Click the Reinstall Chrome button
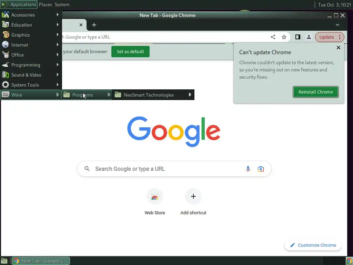The image size is (353, 265). [316, 92]
